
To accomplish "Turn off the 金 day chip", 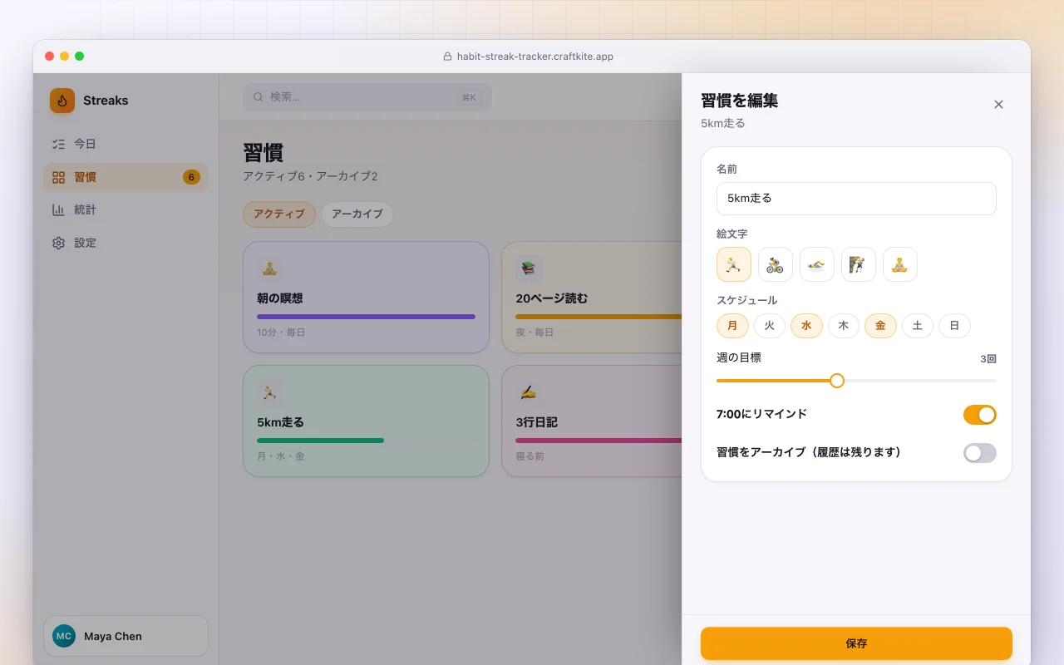I will (880, 326).
